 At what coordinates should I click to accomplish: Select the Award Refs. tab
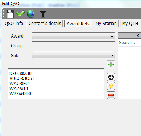pos(79,24)
